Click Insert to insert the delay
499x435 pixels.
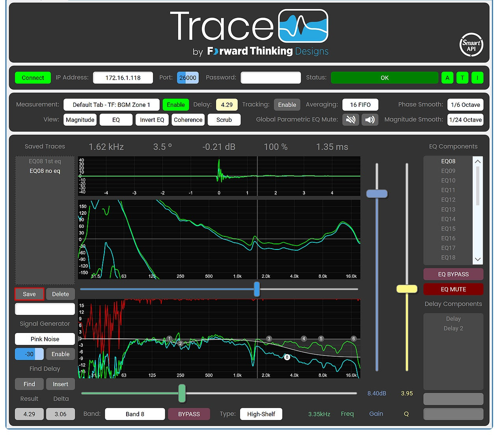point(60,384)
